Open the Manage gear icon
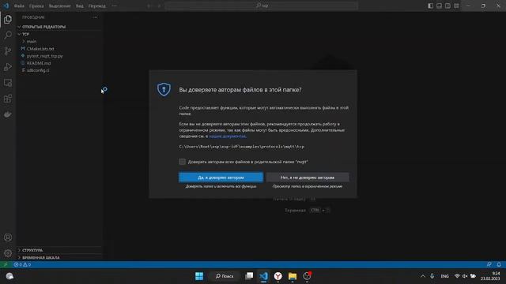The height and width of the screenshot is (284, 506). tap(8, 253)
